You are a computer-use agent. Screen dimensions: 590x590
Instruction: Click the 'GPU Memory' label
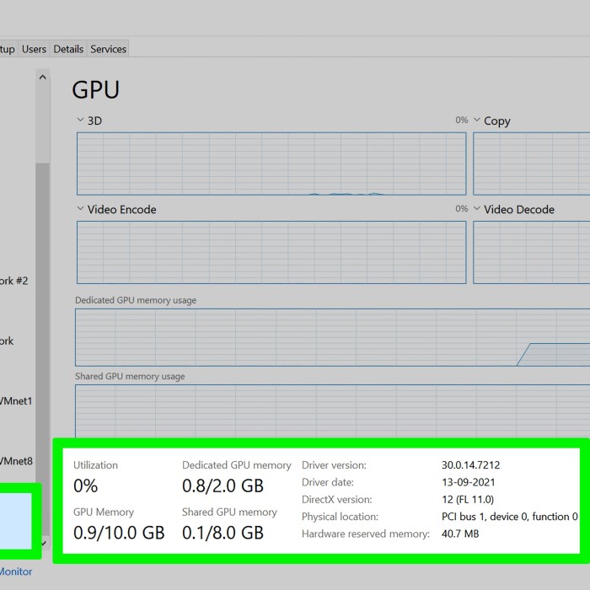click(104, 512)
